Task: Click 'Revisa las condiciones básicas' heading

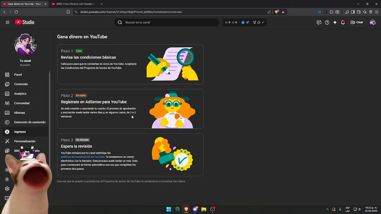Action: point(88,57)
